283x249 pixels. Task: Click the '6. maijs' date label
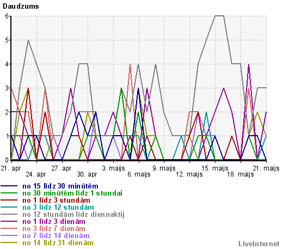[x=139, y=174]
